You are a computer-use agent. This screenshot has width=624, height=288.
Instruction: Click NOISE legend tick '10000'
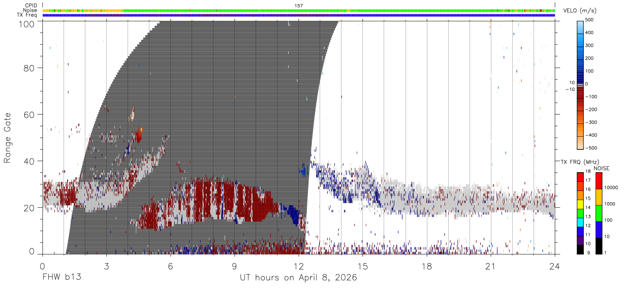pyautogui.click(x=611, y=187)
